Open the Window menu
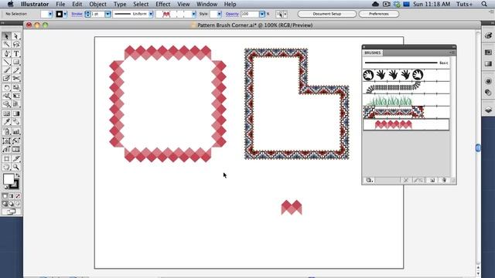The image size is (495, 278). pos(207,4)
